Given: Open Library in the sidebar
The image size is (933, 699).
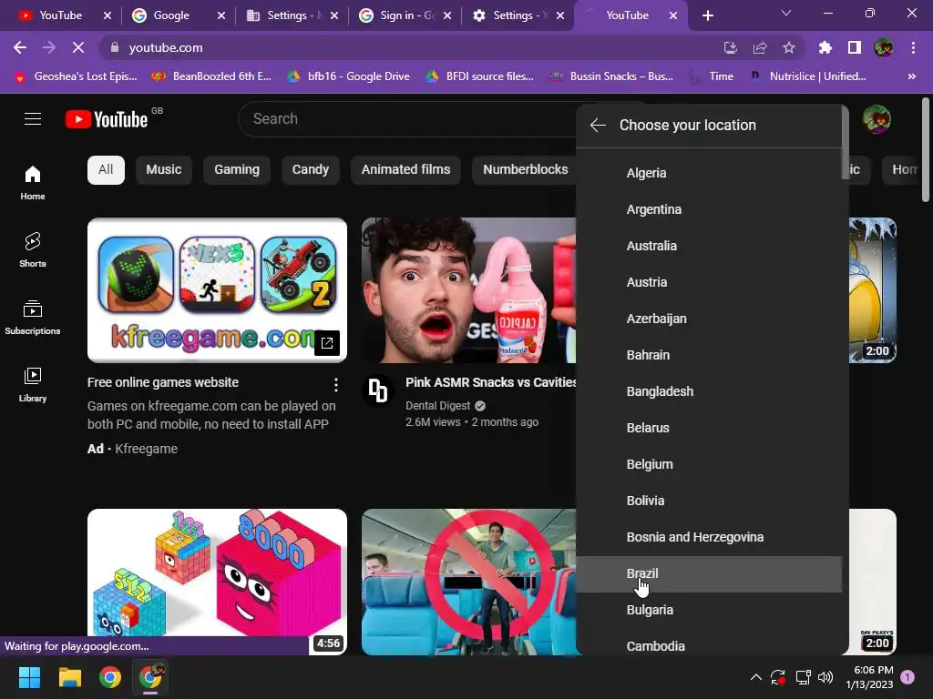Looking at the screenshot, I should coord(33,385).
